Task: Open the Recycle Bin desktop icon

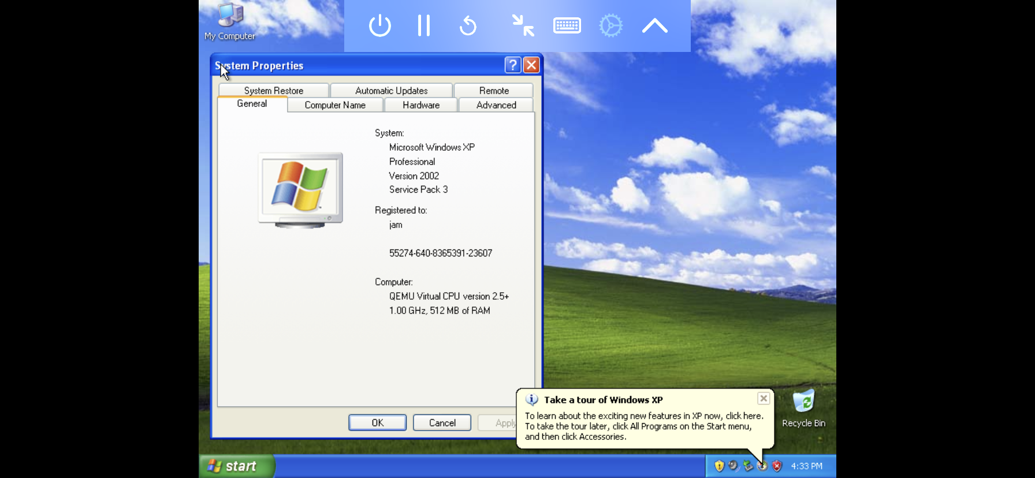Action: [803, 409]
